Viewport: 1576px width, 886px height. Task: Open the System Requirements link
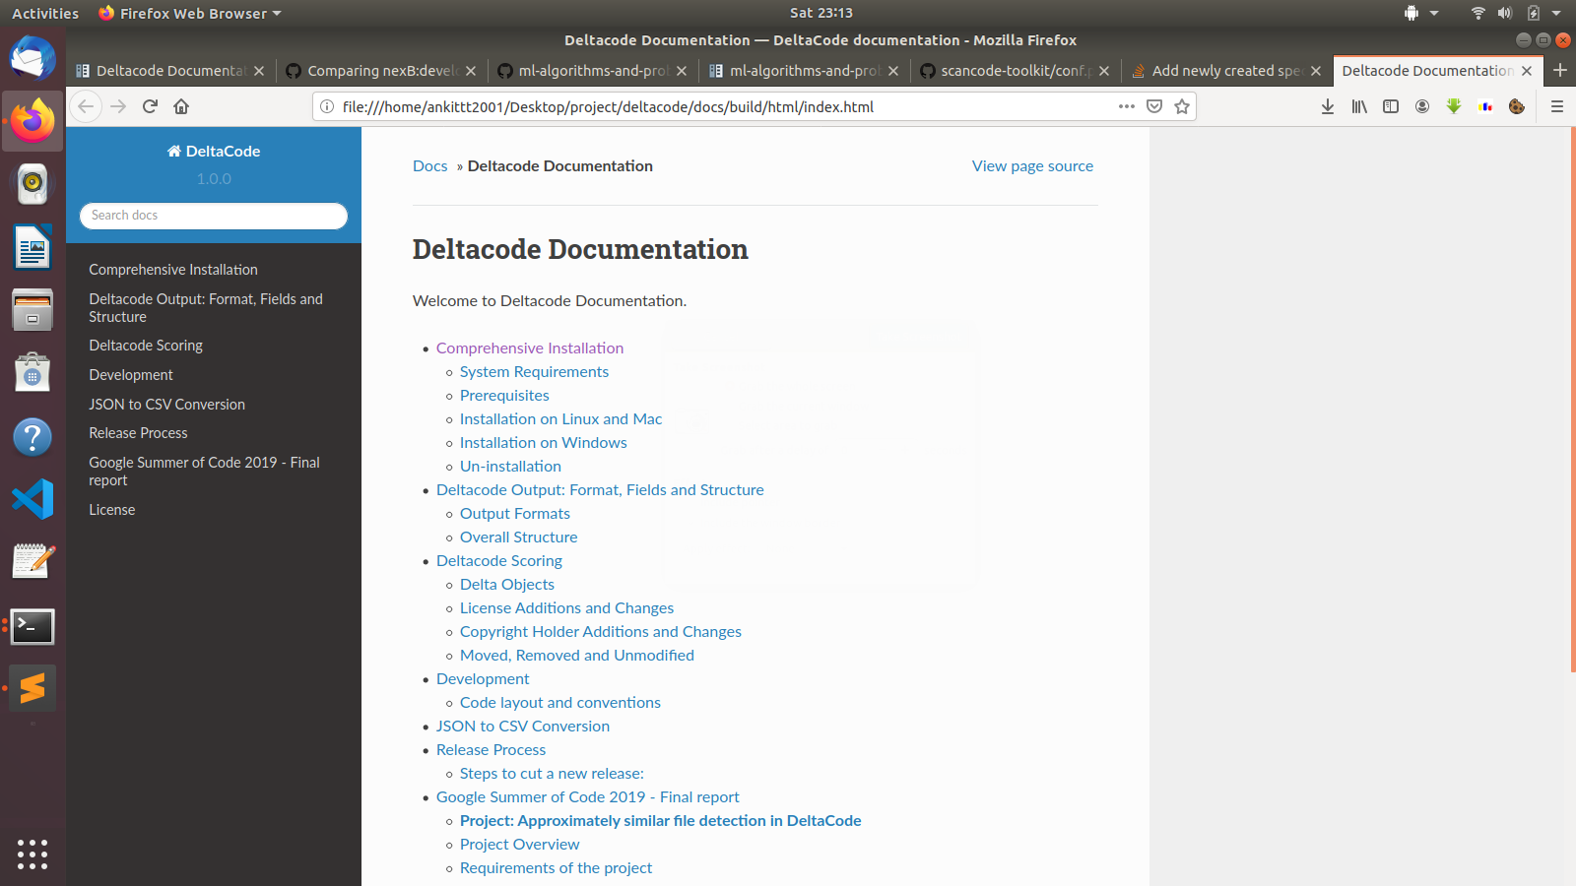tap(534, 372)
